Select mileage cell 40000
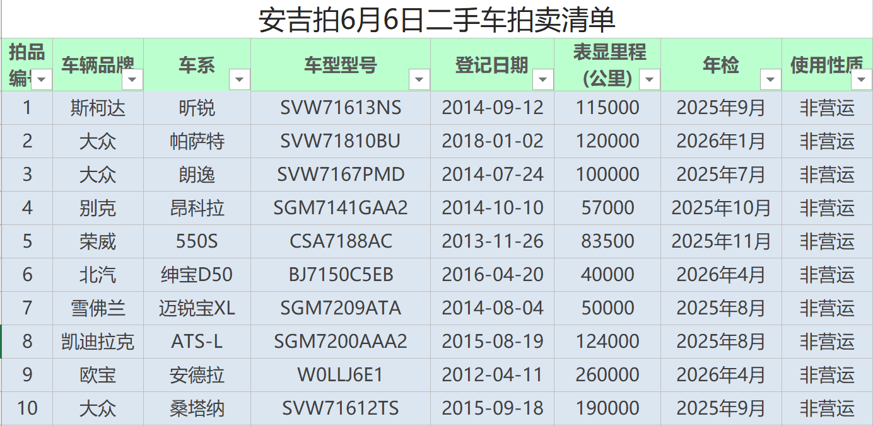Viewport: 873px width, 426px height. point(607,275)
